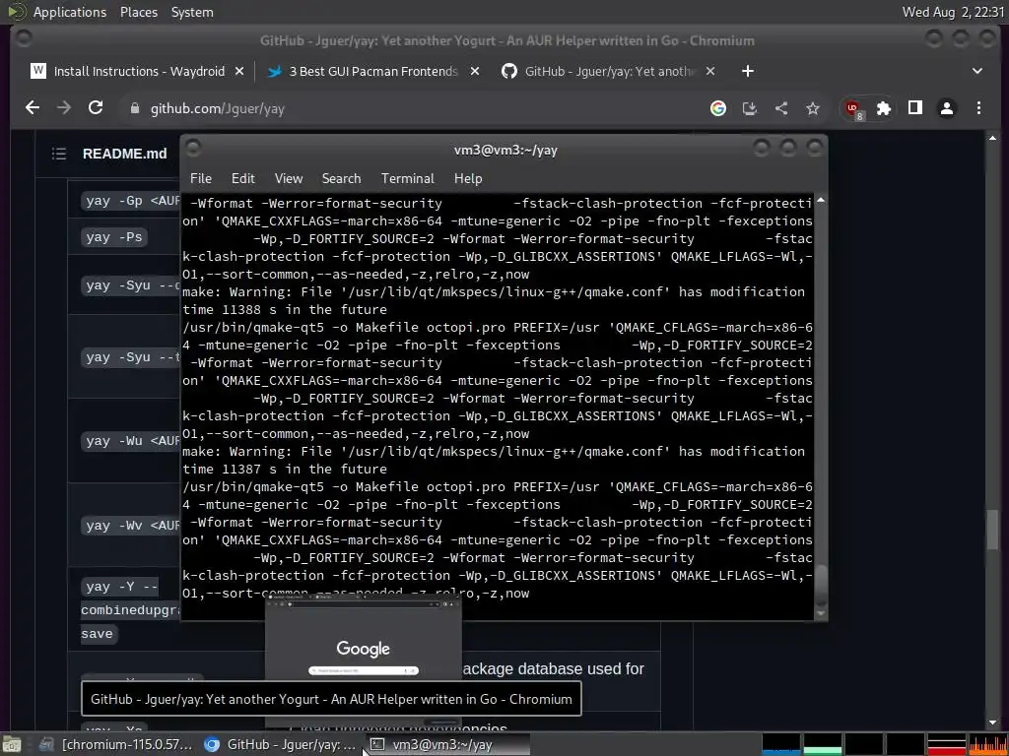Viewport: 1009px width, 756px height.
Task: Close the 3 Best GUI Pacman Frontends tab
Action: [474, 71]
